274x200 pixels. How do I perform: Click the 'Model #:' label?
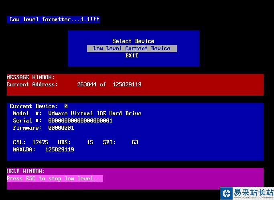coord(27,113)
